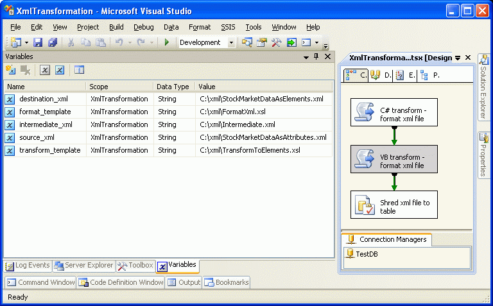Click the Copy toolbar icon
The width and height of the screenshot is (493, 306).
click(x=85, y=42)
